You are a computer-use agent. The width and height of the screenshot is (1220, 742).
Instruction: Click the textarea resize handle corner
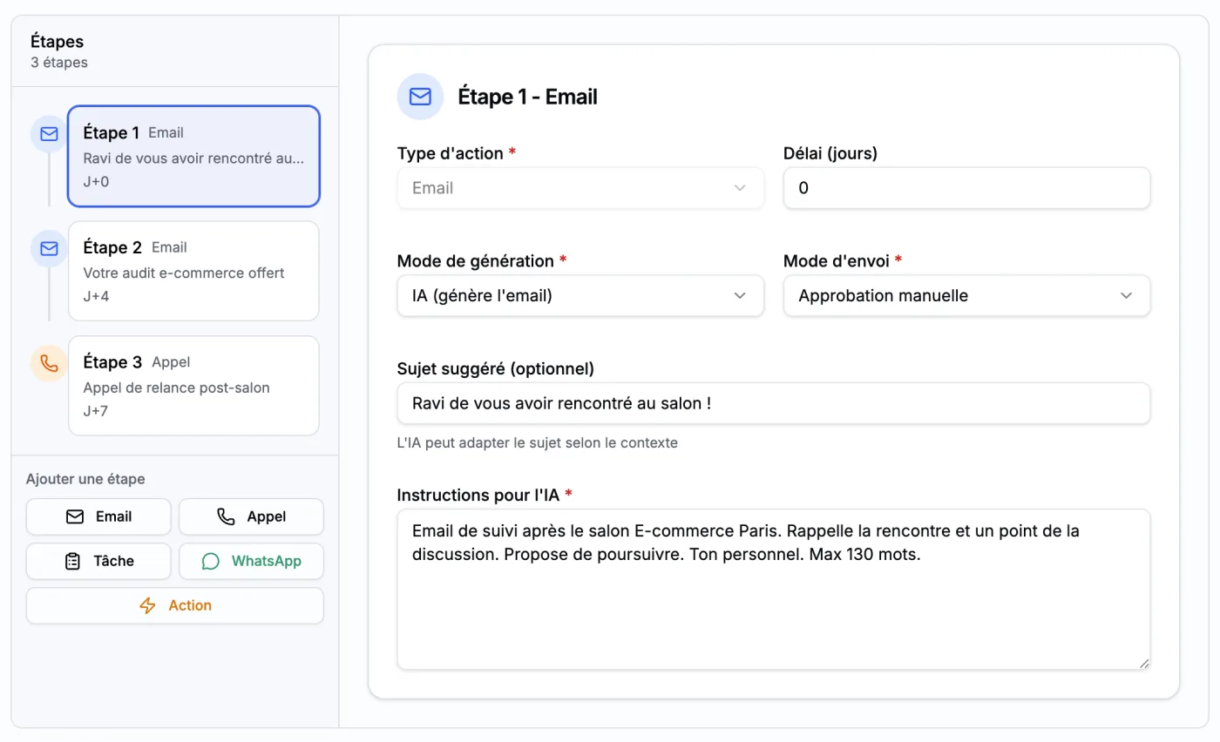tap(1144, 663)
